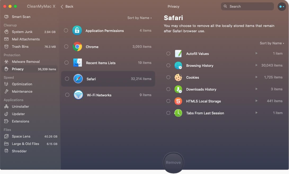Check the HTML5 Local Storage selection circle

(x=168, y=101)
